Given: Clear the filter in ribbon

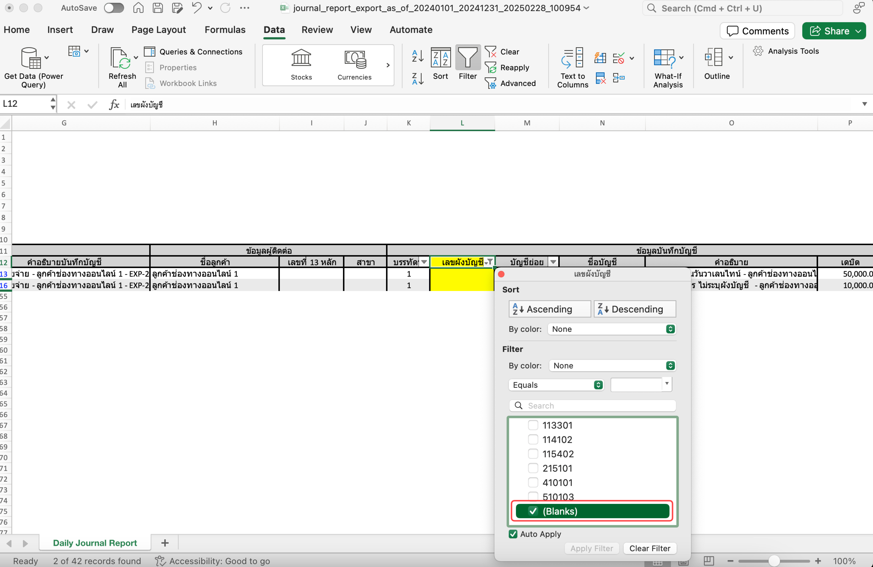Looking at the screenshot, I should pyautogui.click(x=502, y=52).
